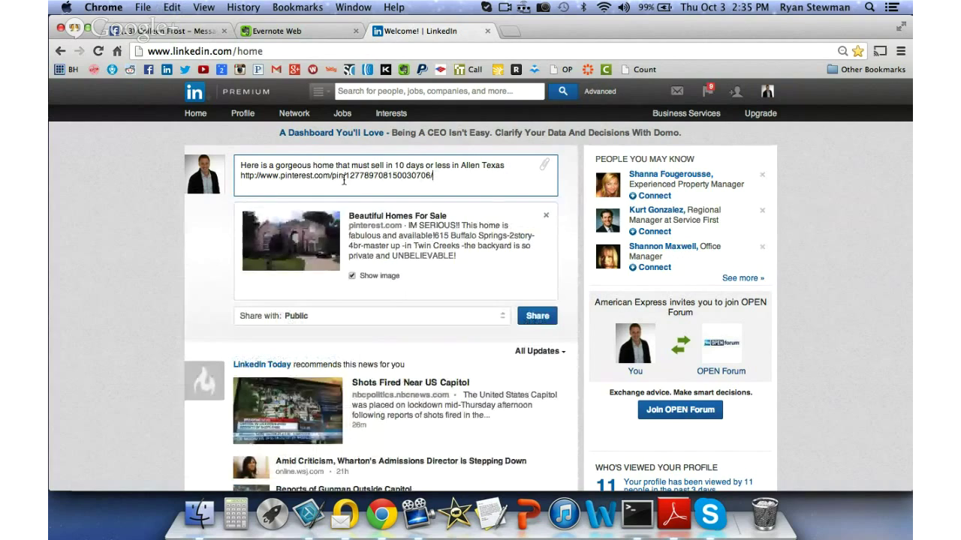
Task: Open Reddit bookmark icon
Action: click(x=131, y=70)
